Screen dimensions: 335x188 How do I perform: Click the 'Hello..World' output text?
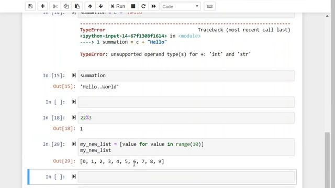pos(99,87)
